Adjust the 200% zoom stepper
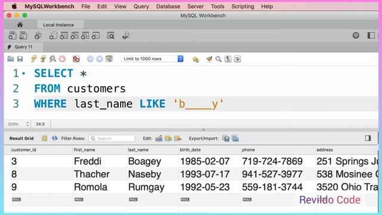The height and width of the screenshot is (215, 382). 27,124
